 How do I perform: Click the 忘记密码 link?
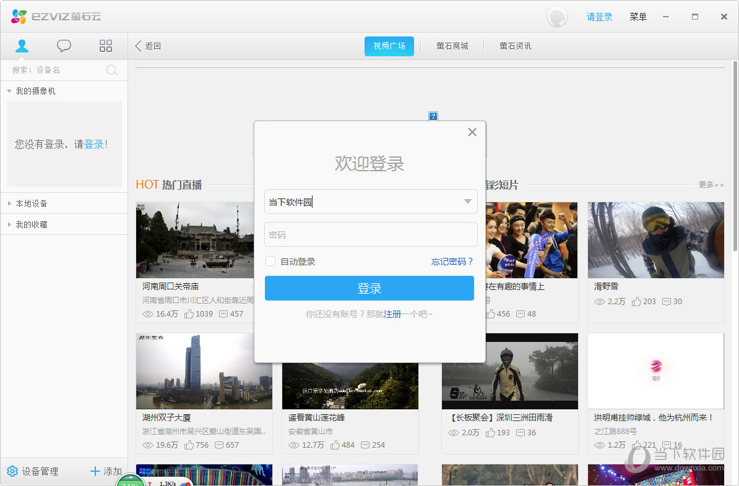(452, 262)
